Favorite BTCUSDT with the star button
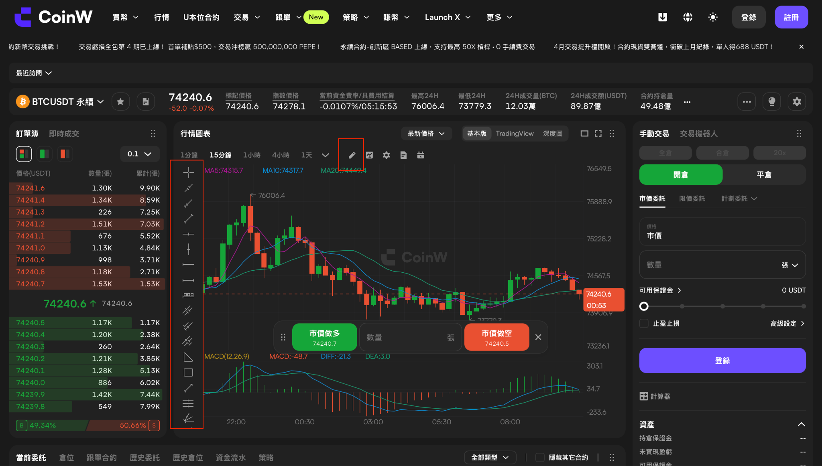Screen dimensions: 822x466 click(x=120, y=102)
